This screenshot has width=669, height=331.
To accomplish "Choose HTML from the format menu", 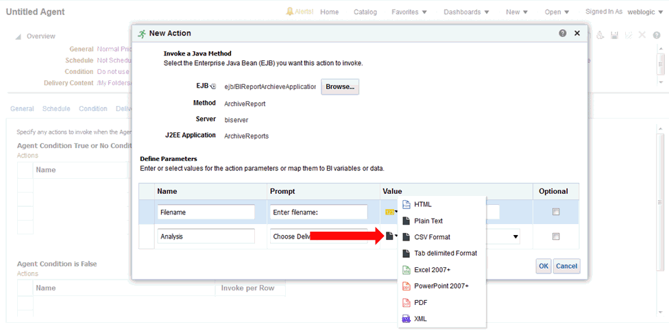I will click(x=441, y=204).
